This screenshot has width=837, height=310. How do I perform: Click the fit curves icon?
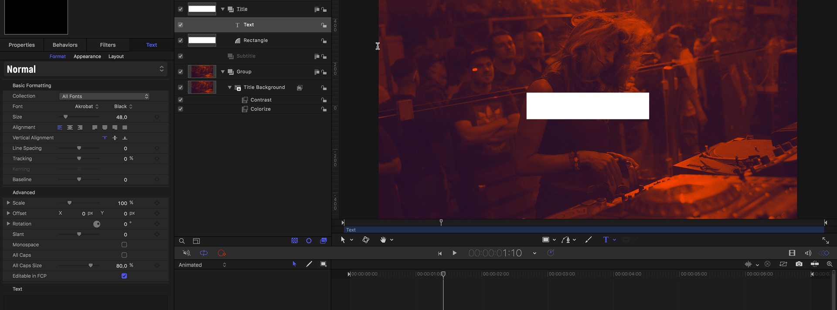(815, 264)
